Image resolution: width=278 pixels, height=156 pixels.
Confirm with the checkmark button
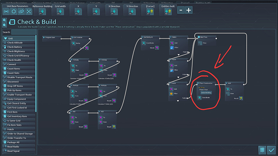coord(271,150)
